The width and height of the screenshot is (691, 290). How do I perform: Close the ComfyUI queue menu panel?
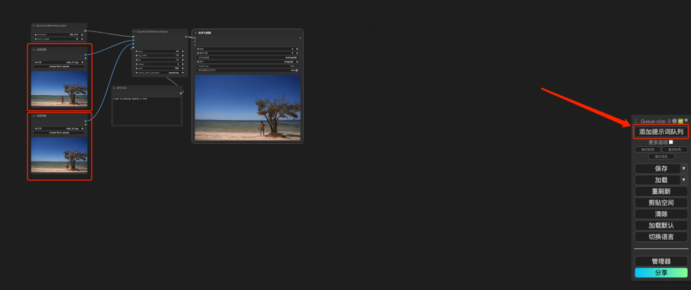[686, 120]
